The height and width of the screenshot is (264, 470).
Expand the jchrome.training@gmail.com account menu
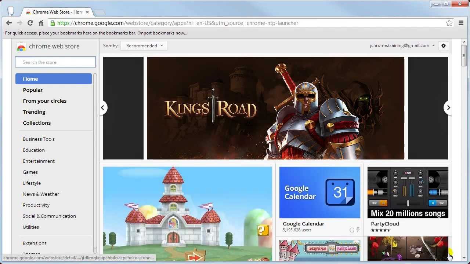[402, 45]
